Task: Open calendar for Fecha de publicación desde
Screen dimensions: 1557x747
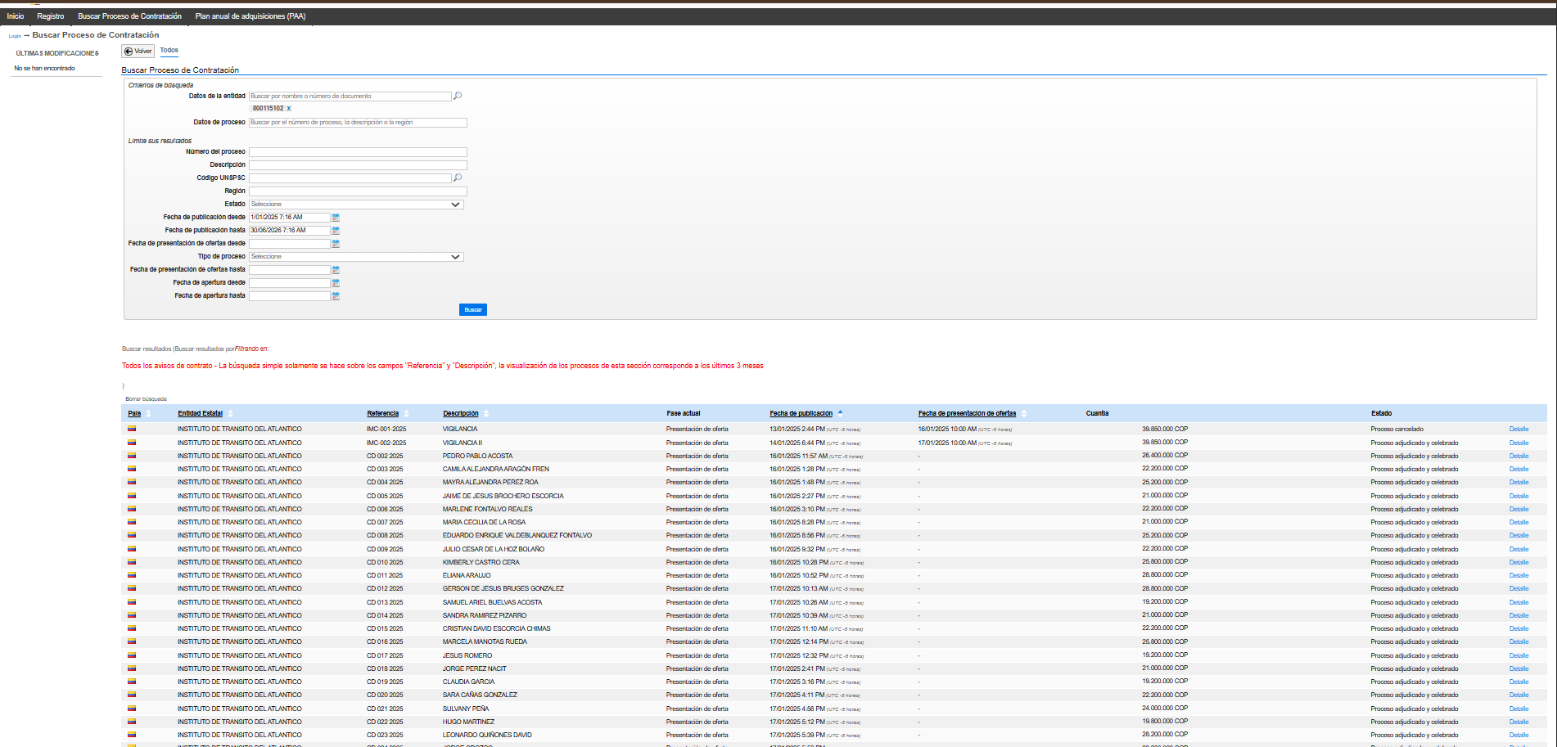Action: click(x=336, y=218)
